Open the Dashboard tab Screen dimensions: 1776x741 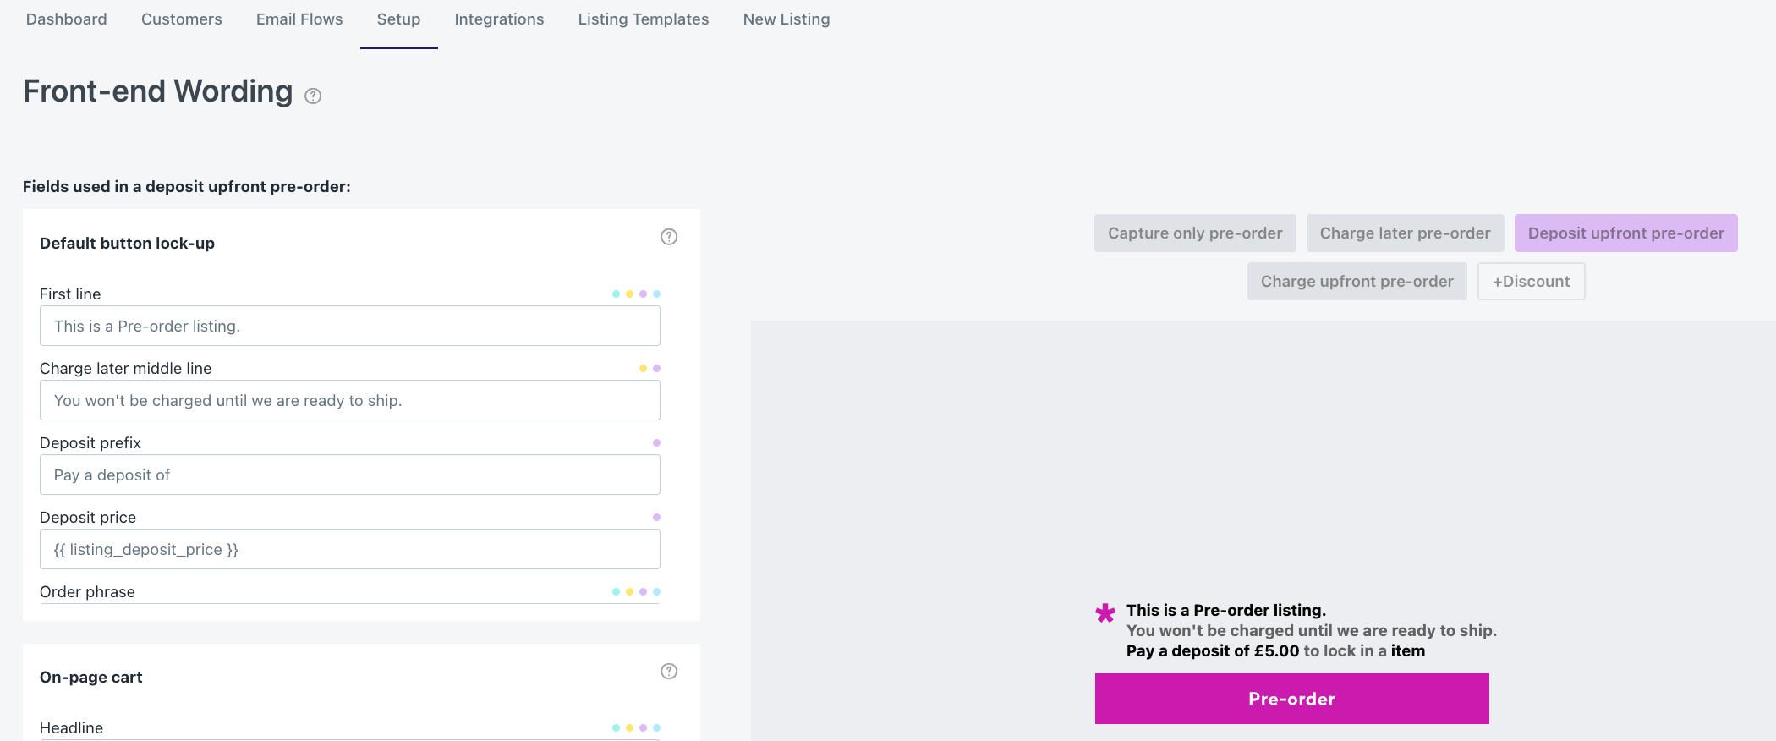(67, 19)
